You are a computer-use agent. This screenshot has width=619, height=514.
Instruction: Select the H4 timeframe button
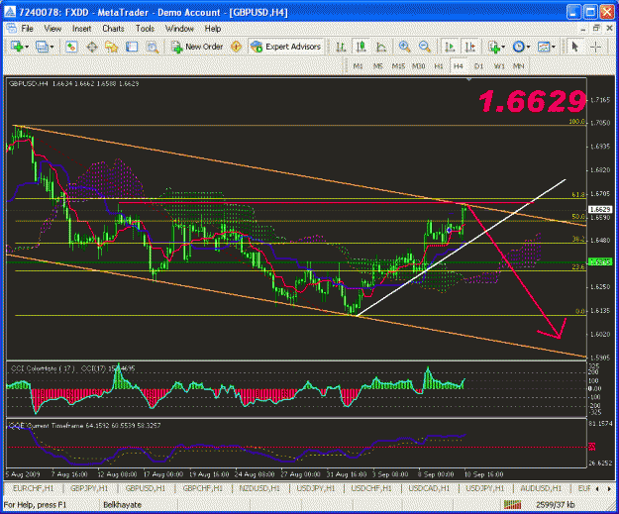point(458,66)
